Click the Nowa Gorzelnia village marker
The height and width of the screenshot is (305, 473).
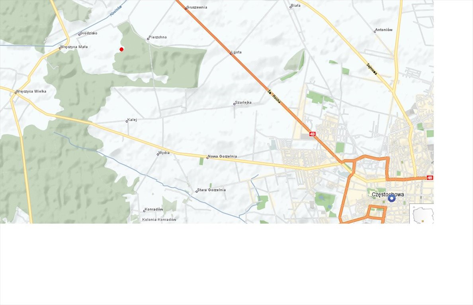click(207, 158)
